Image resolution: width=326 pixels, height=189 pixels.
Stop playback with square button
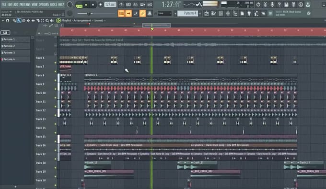93,5
